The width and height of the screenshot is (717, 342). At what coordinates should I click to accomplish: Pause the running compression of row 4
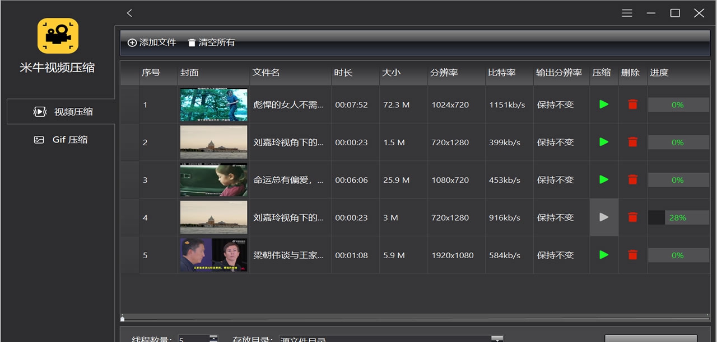pyautogui.click(x=604, y=217)
